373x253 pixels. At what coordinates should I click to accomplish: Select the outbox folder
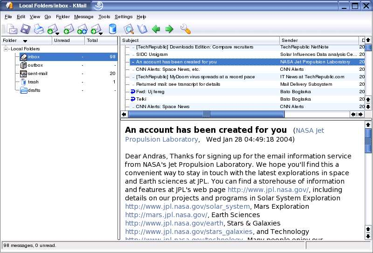[69, 65]
